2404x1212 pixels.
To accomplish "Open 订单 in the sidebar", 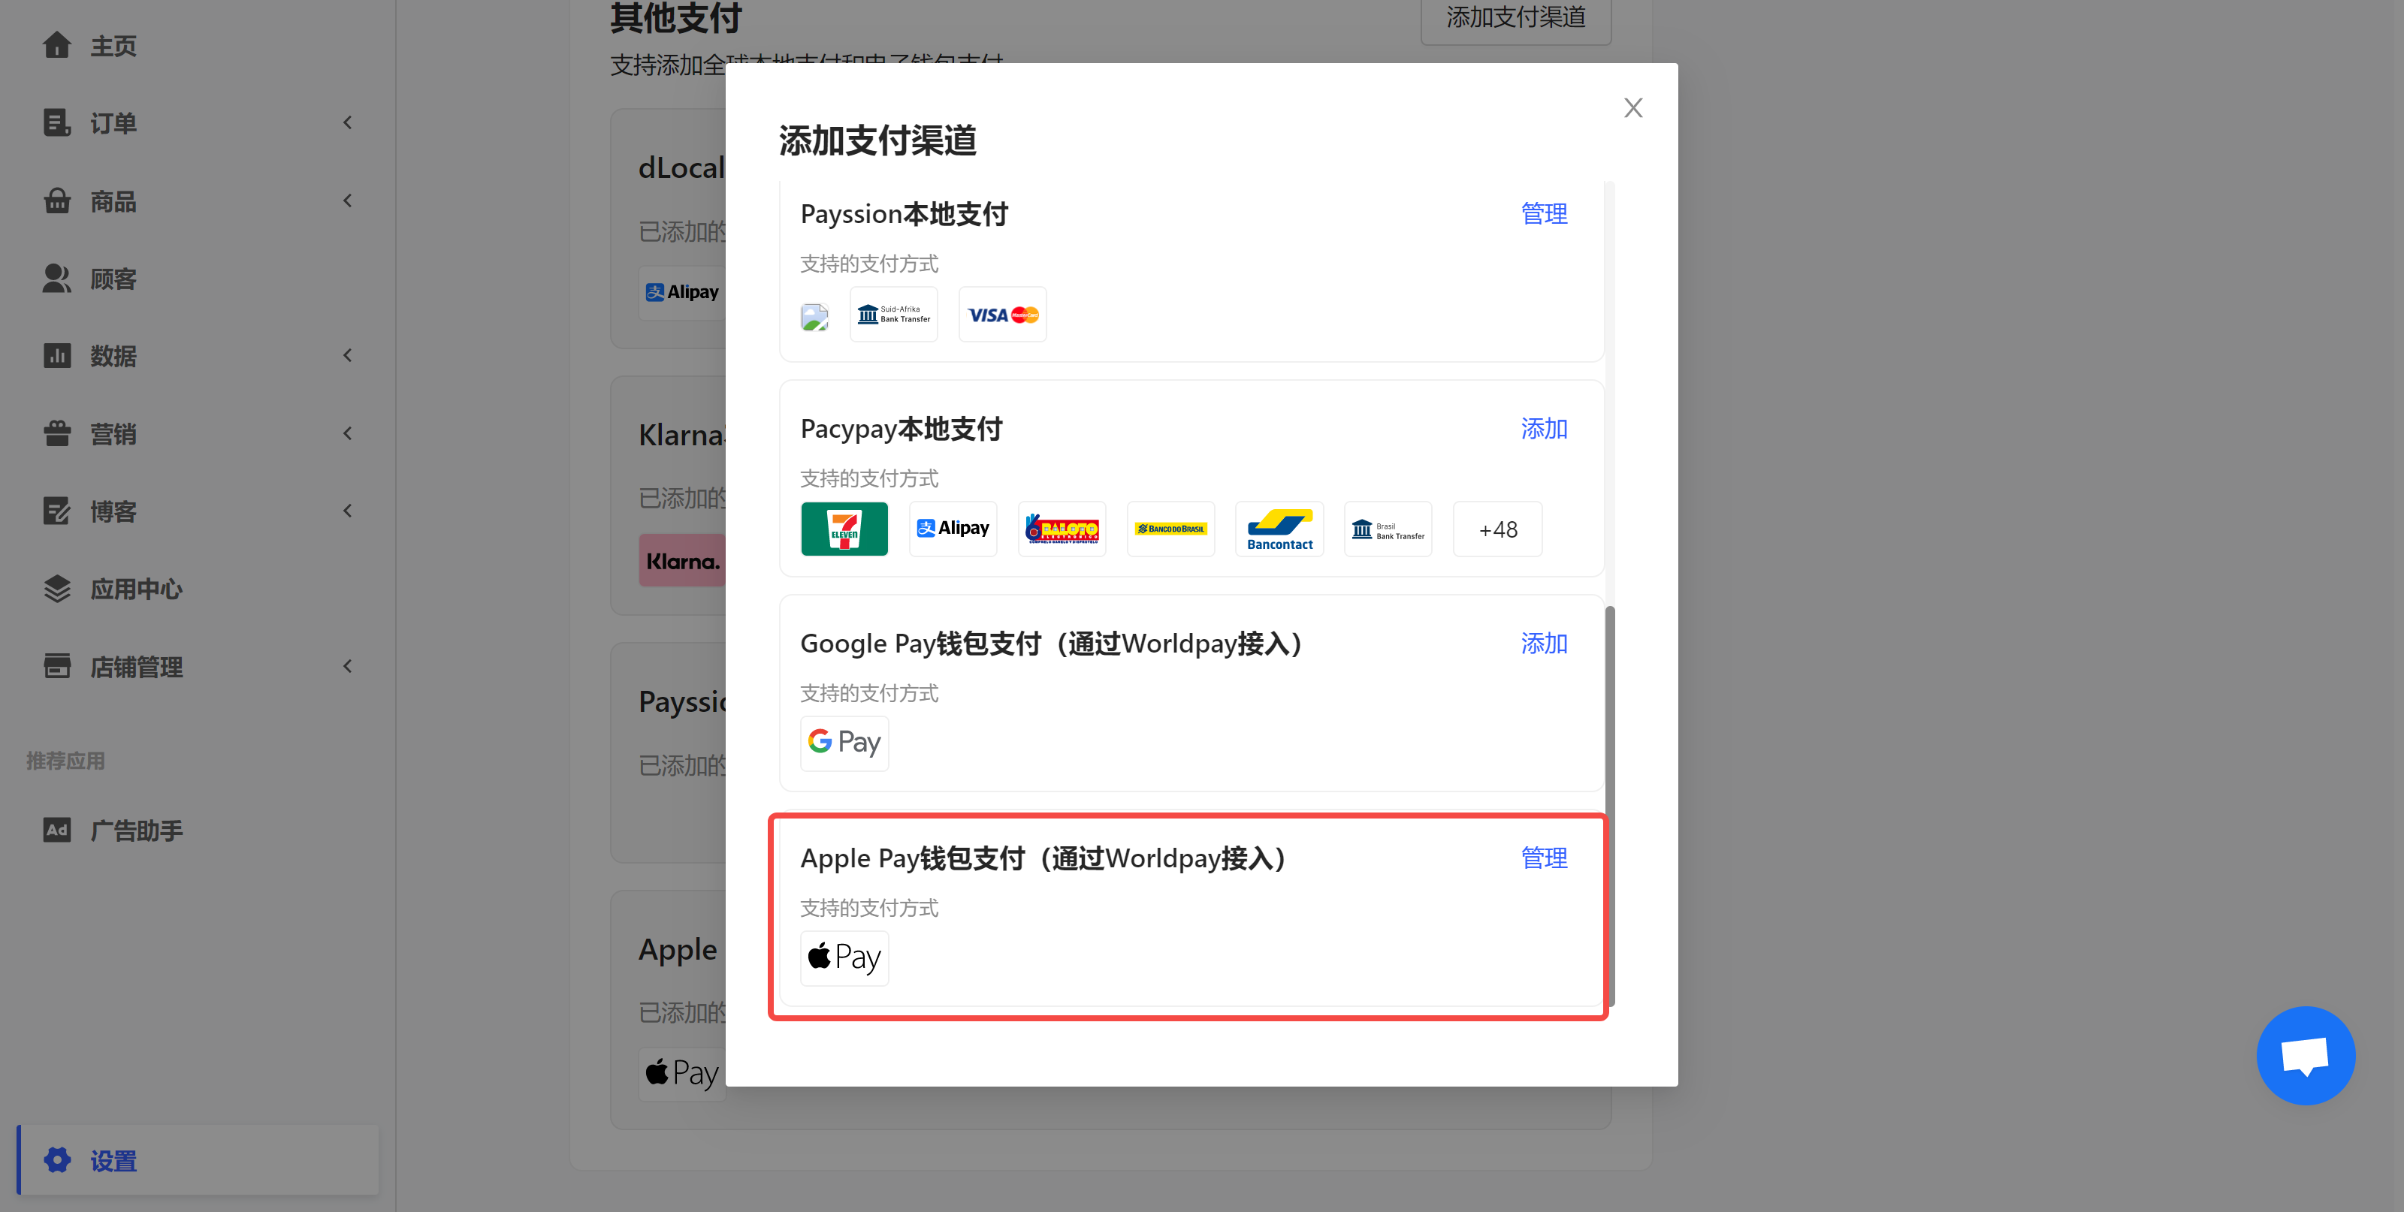I will [113, 123].
